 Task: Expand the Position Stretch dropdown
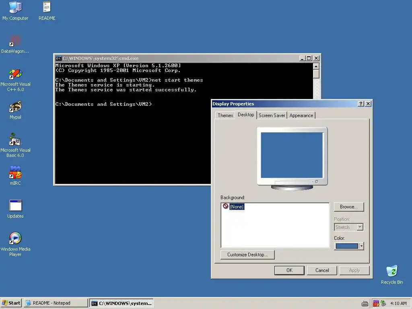coord(360,227)
